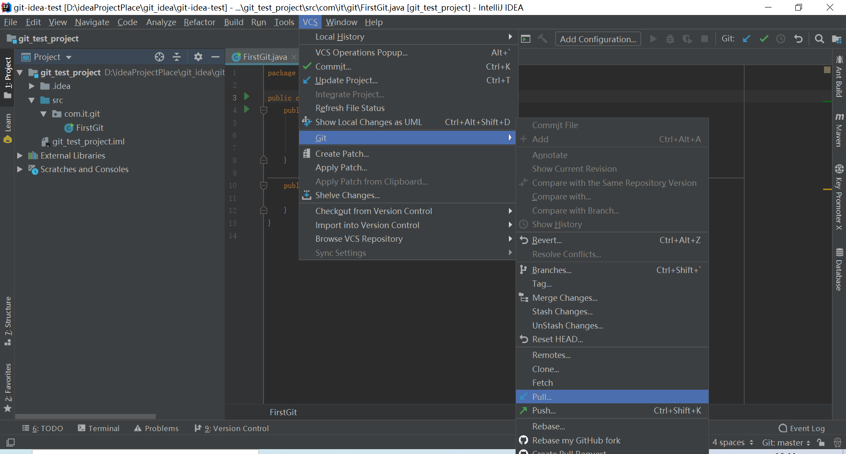Viewport: 846px width, 454px height.
Task: Open the 4 spaces indent selector
Action: 733,443
